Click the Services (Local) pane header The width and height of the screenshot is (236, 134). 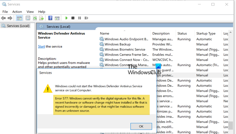pyautogui.click(x=58, y=26)
